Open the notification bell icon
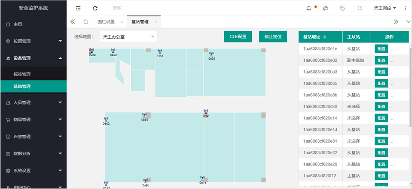412x189 pixels. pyautogui.click(x=309, y=8)
